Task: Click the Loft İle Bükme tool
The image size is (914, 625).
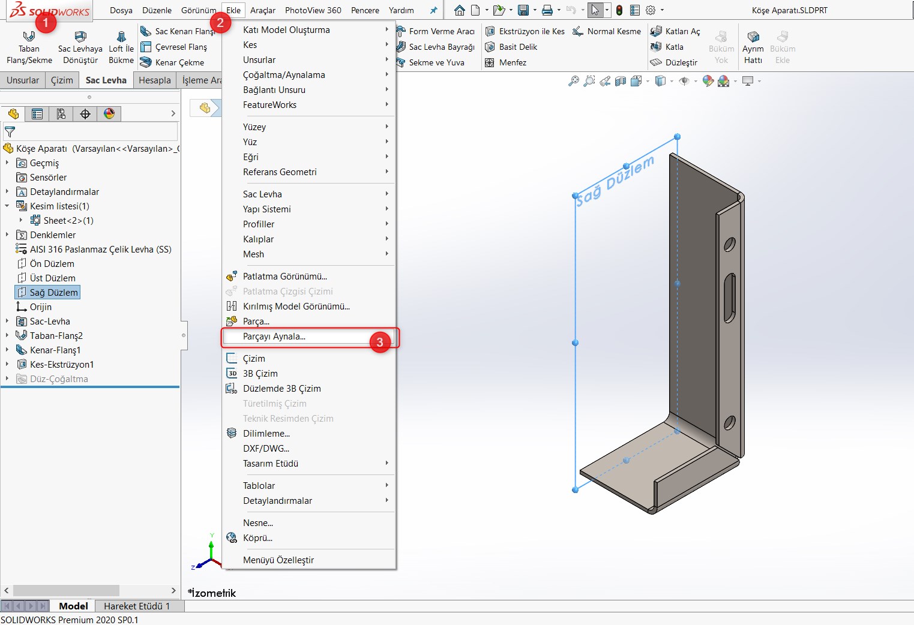Action: 121,47
